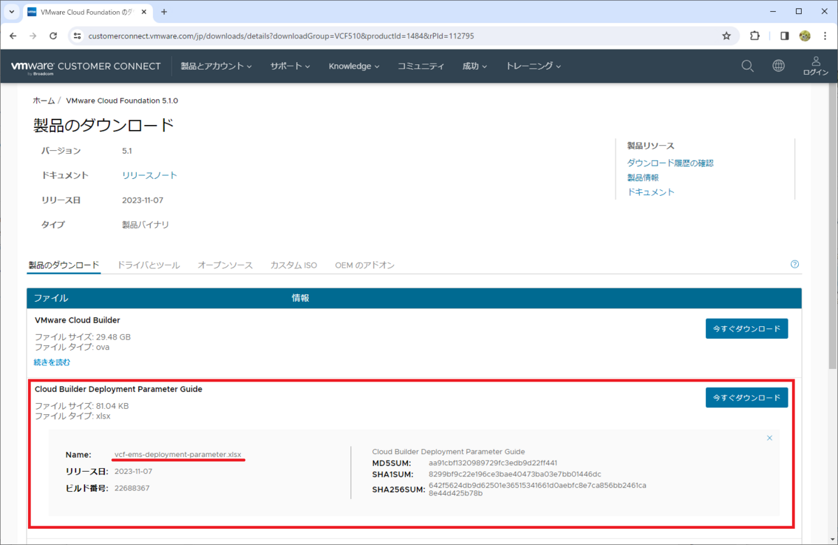Viewport: 838px width, 545px height.
Task: Switch to the オープンソース tab
Action: click(x=225, y=266)
